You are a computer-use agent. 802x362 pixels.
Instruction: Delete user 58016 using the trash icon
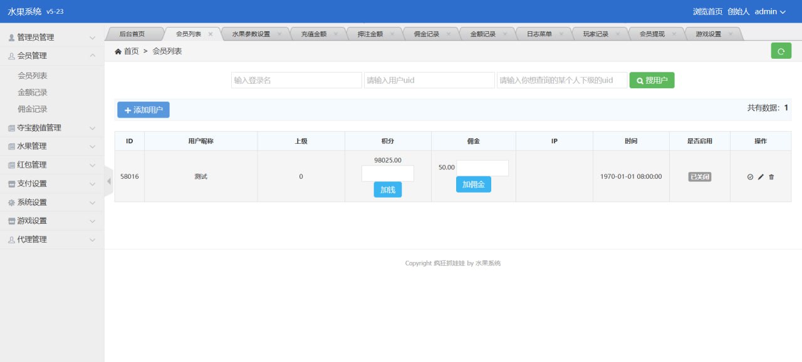[x=771, y=177]
